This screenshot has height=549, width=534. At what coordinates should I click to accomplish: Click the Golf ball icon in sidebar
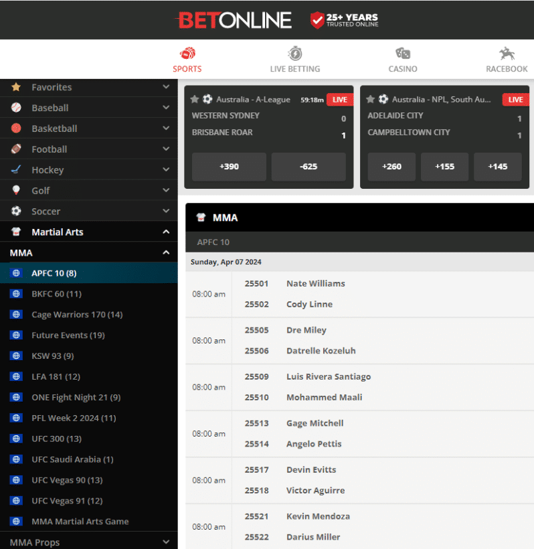tap(16, 190)
